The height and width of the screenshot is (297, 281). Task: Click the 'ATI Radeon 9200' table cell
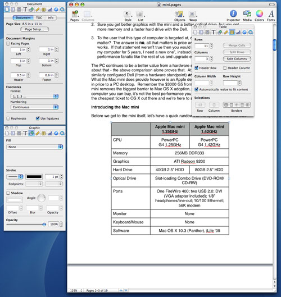[x=189, y=161]
